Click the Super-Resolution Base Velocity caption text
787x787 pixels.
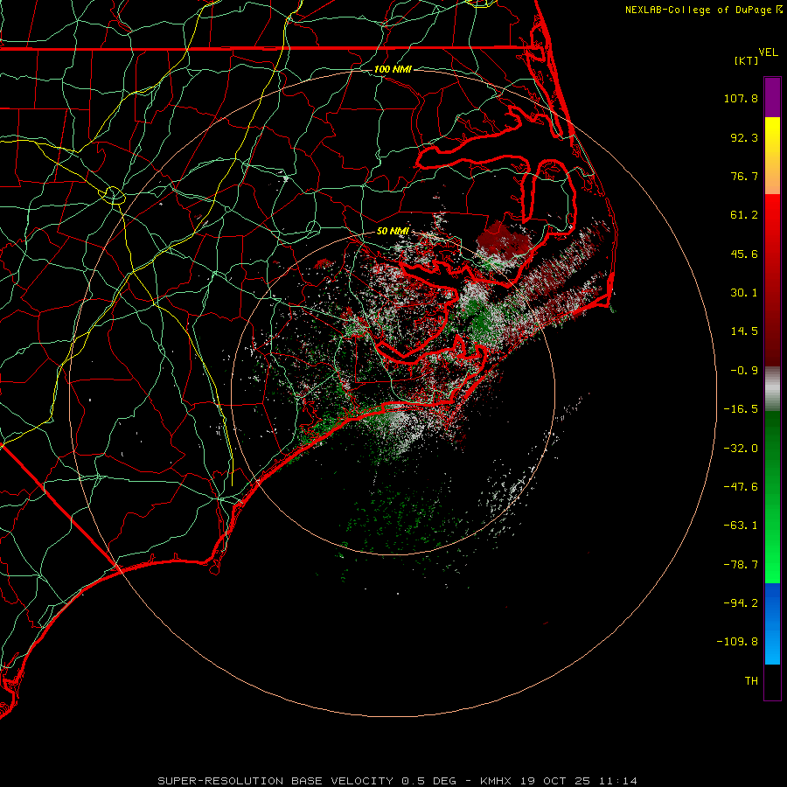pyautogui.click(x=397, y=781)
